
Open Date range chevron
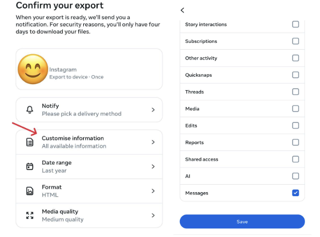pos(153,166)
